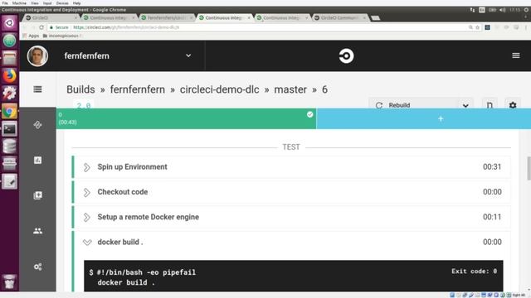The width and height of the screenshot is (531, 298).
Task: Click the plus on the blue bar
Action: 441,118
